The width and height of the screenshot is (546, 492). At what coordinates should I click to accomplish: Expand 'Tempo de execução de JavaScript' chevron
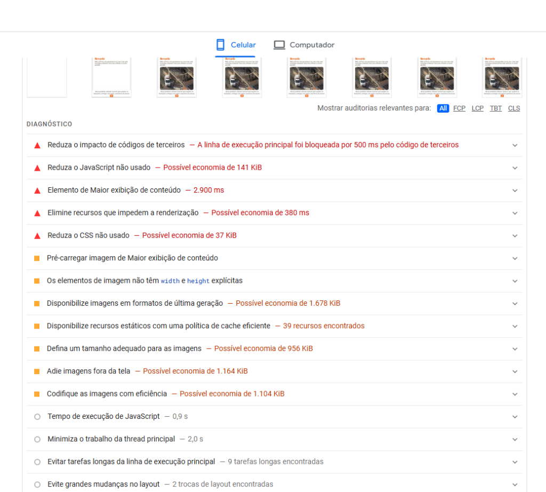point(515,417)
